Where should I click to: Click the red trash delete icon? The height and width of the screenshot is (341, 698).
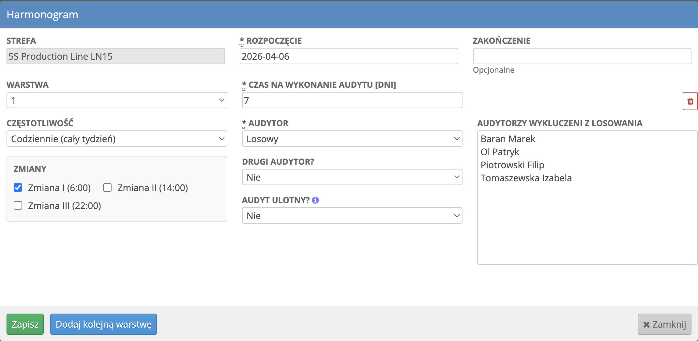coord(690,101)
